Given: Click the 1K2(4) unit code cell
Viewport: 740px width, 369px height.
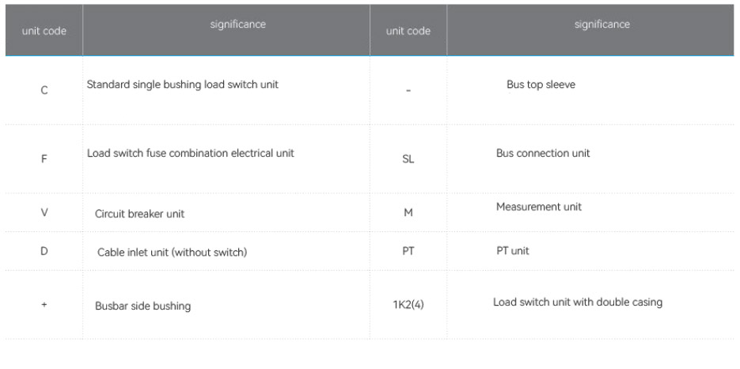Looking at the screenshot, I should coord(408,305).
